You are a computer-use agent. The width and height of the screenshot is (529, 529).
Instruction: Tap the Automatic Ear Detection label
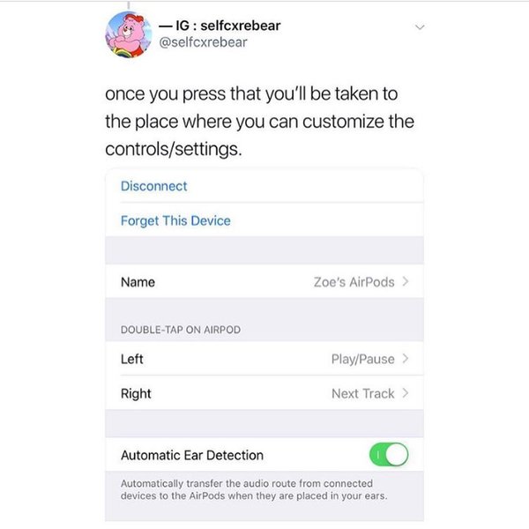pyautogui.click(x=192, y=455)
